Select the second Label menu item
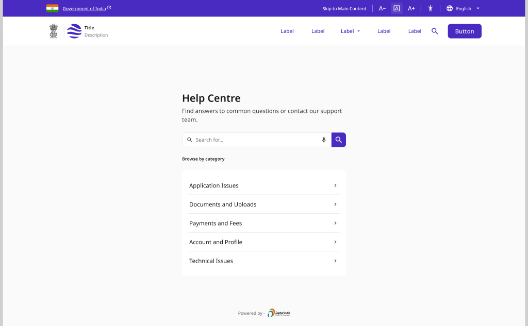The width and height of the screenshot is (528, 326). [318, 31]
